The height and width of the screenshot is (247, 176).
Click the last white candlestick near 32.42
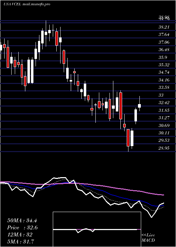point(139,106)
